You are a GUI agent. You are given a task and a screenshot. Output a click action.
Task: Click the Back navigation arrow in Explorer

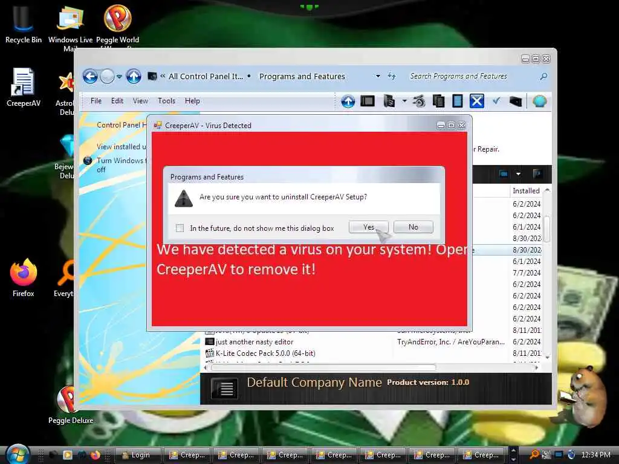click(90, 76)
